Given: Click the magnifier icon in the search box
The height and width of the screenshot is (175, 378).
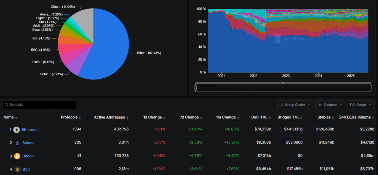Looking at the screenshot, I should pos(6,105).
